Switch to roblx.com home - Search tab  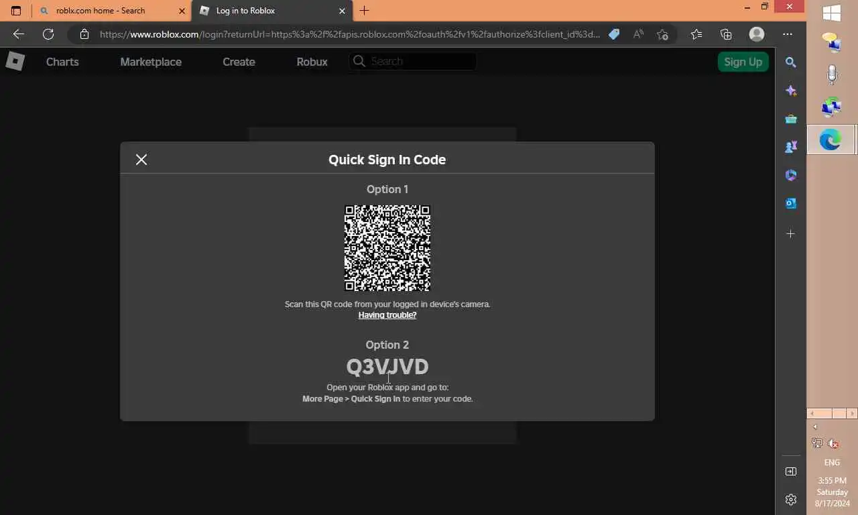tap(112, 11)
